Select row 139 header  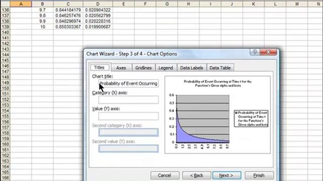[5, 27]
